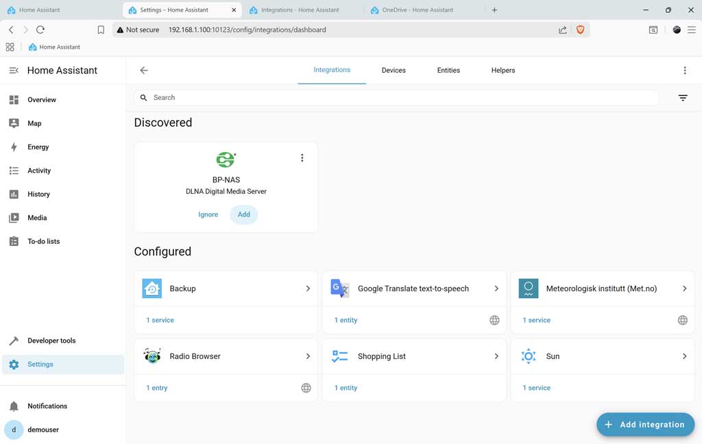The image size is (702, 444).
Task: Switch to the Devices tab
Action: tap(394, 71)
